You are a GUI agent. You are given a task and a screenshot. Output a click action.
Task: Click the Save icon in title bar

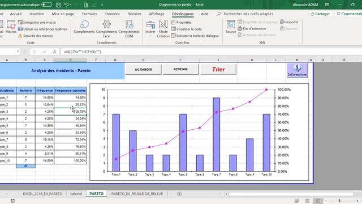point(59,5)
